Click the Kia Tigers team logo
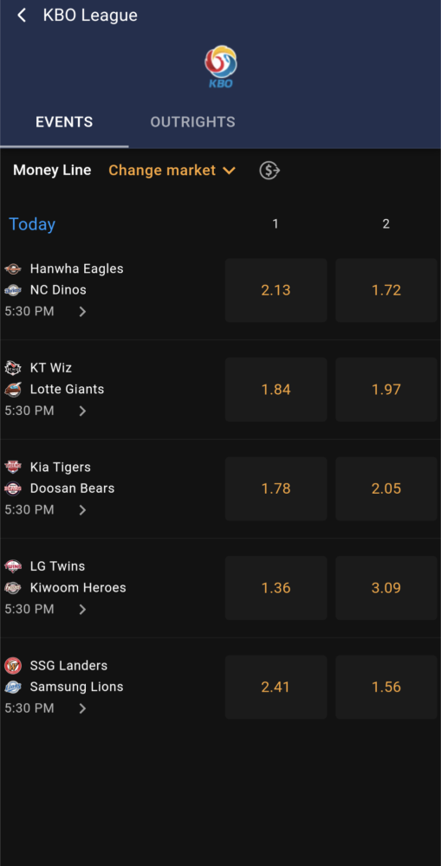 (x=13, y=468)
